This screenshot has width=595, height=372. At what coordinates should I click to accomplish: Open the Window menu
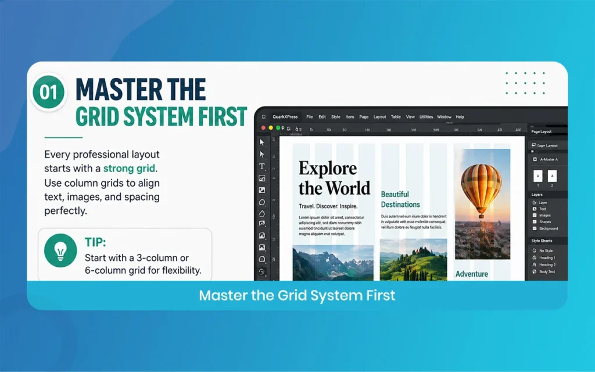[x=444, y=117]
